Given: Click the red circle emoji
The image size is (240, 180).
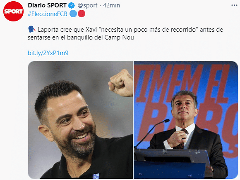Looking at the screenshot, I should click(x=82, y=14).
